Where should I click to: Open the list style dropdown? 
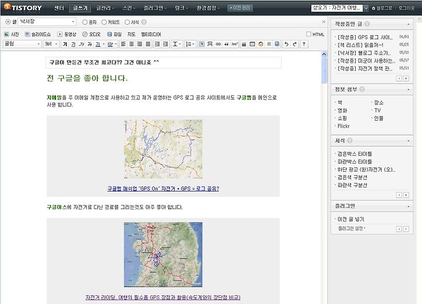pos(190,44)
